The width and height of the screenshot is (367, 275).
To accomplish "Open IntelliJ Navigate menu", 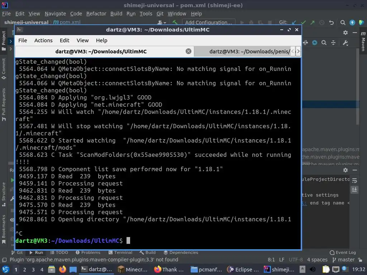I will (55, 14).
